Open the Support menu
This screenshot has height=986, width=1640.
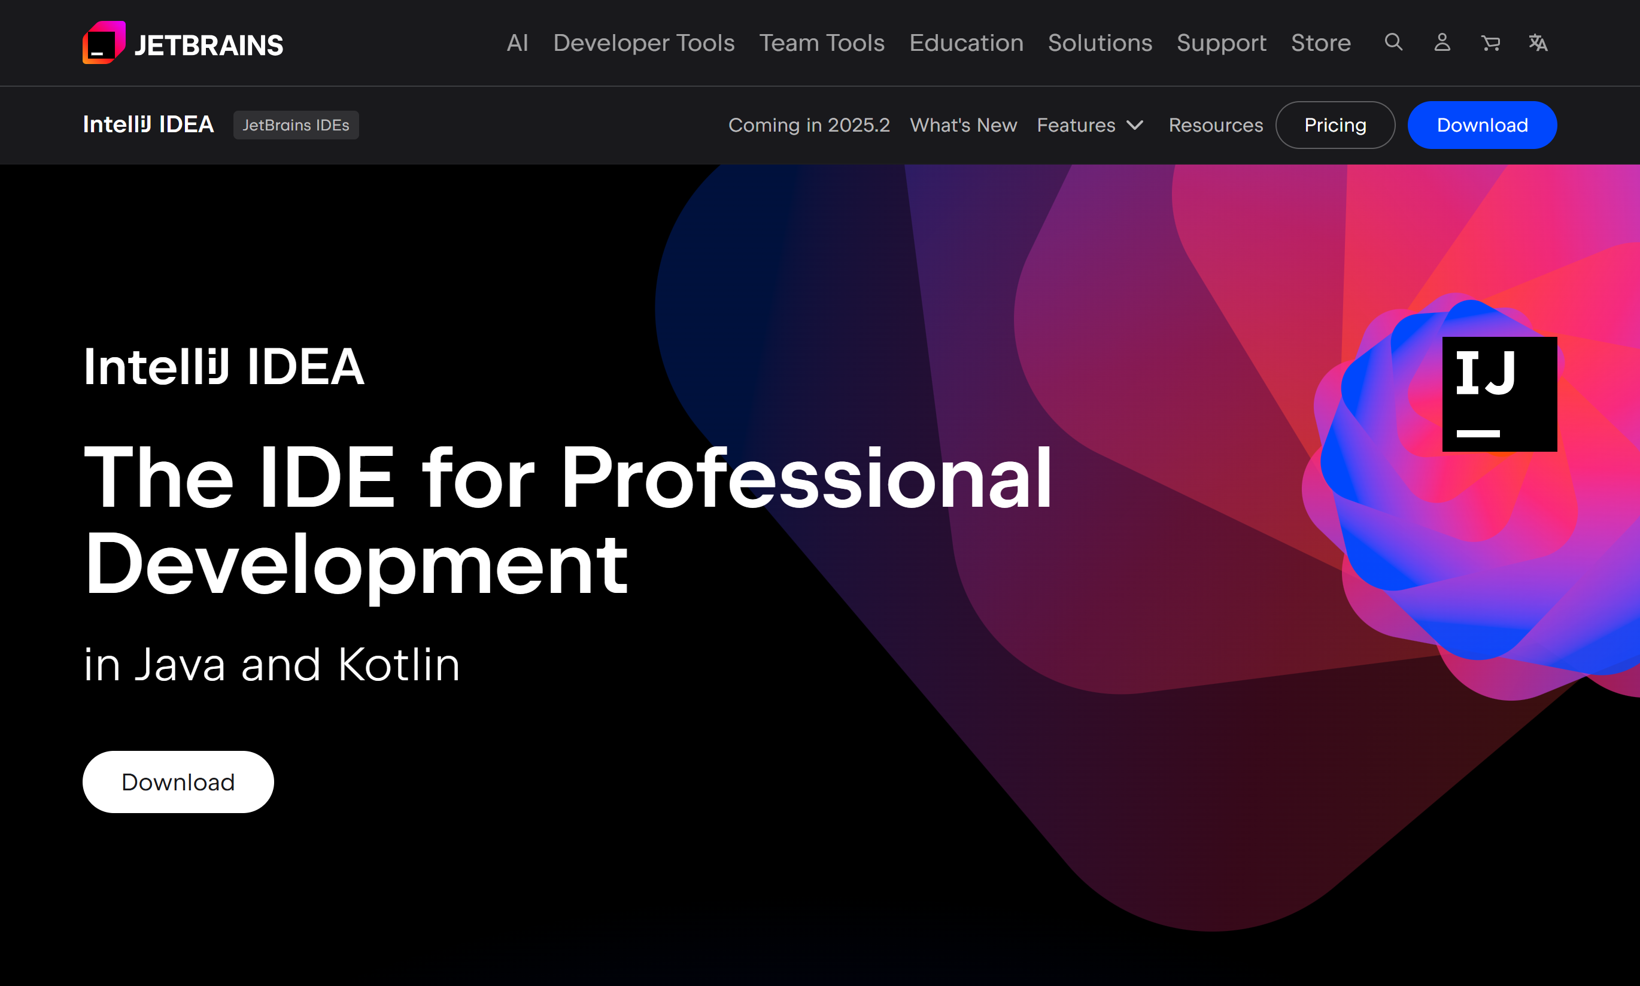click(1222, 43)
